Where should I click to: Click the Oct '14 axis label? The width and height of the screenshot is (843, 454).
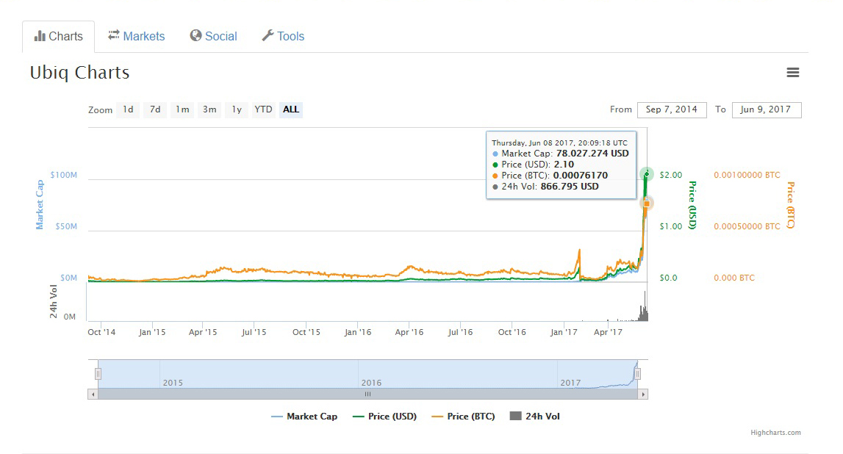(x=101, y=332)
